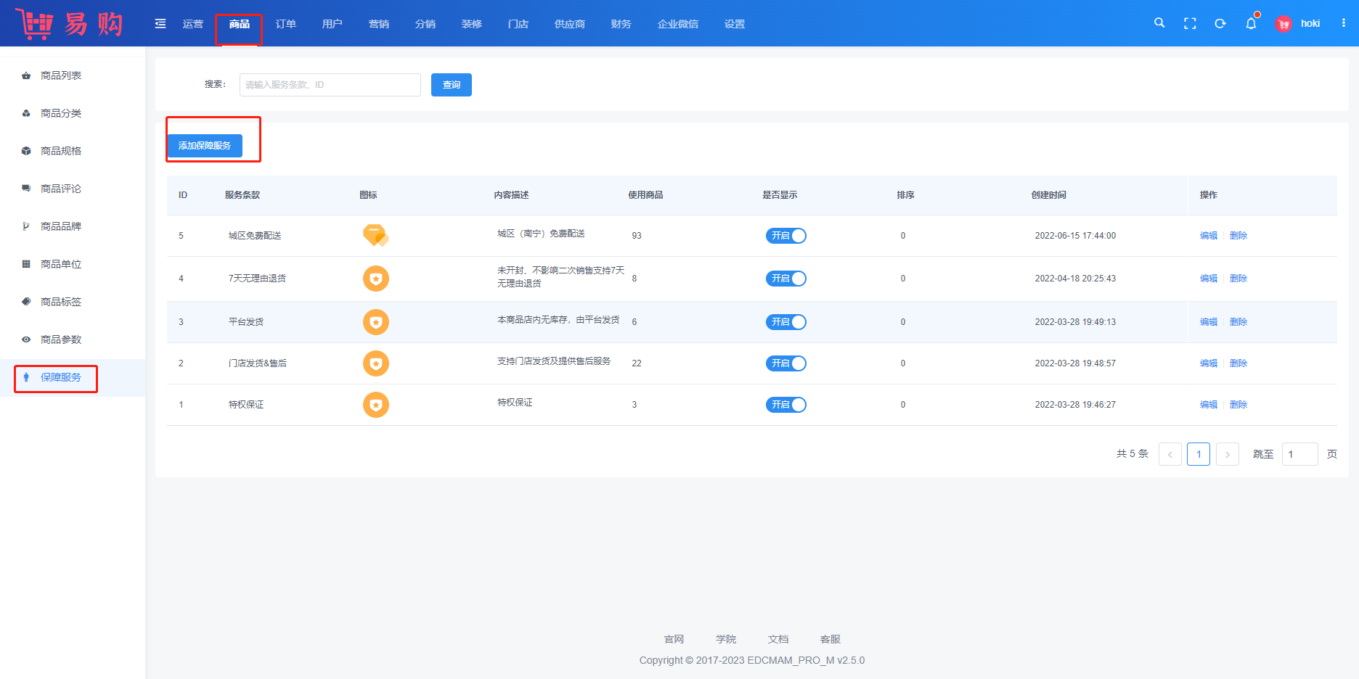
Task: Go to next page with right chevron
Action: [1228, 454]
